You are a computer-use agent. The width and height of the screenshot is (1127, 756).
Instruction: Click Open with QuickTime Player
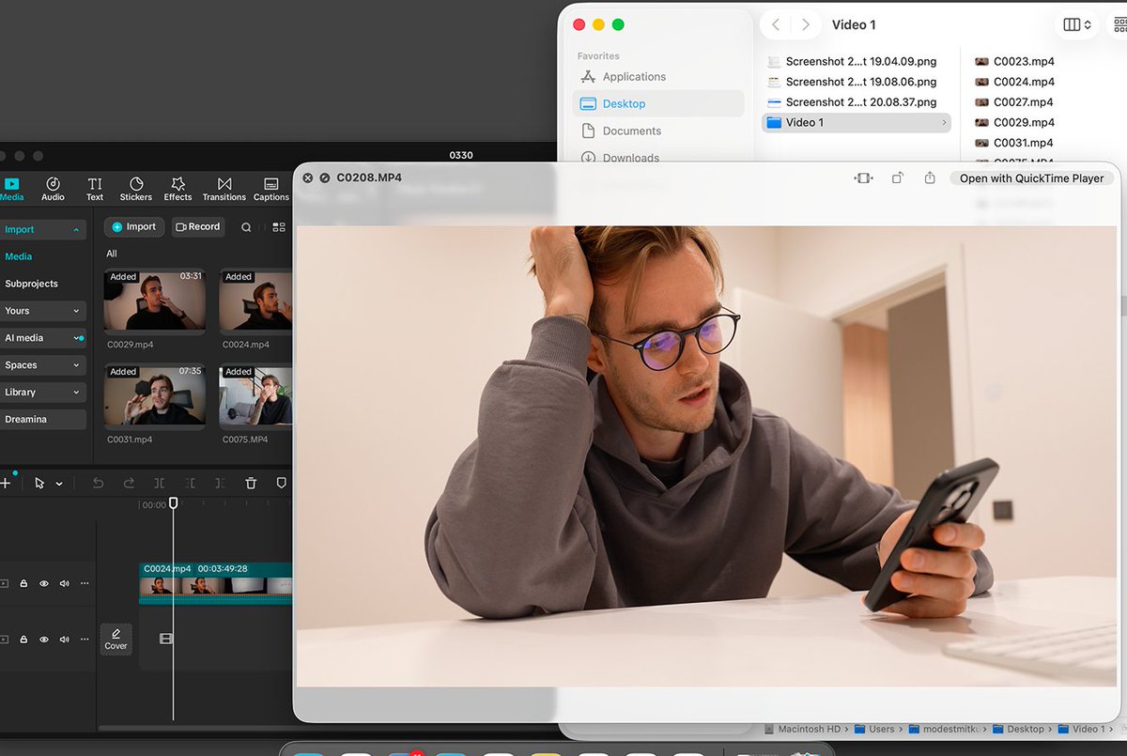coord(1032,178)
